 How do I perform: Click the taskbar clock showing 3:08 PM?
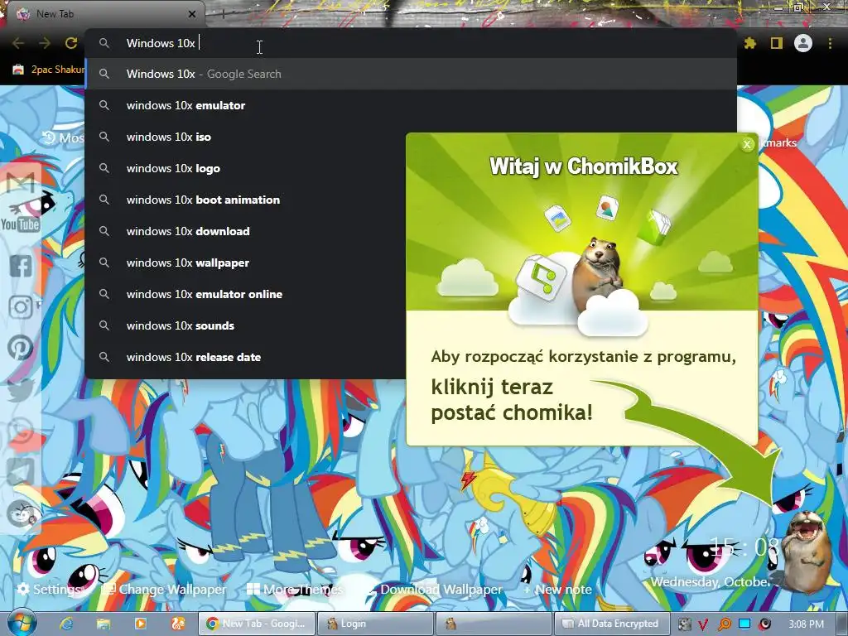(806, 624)
